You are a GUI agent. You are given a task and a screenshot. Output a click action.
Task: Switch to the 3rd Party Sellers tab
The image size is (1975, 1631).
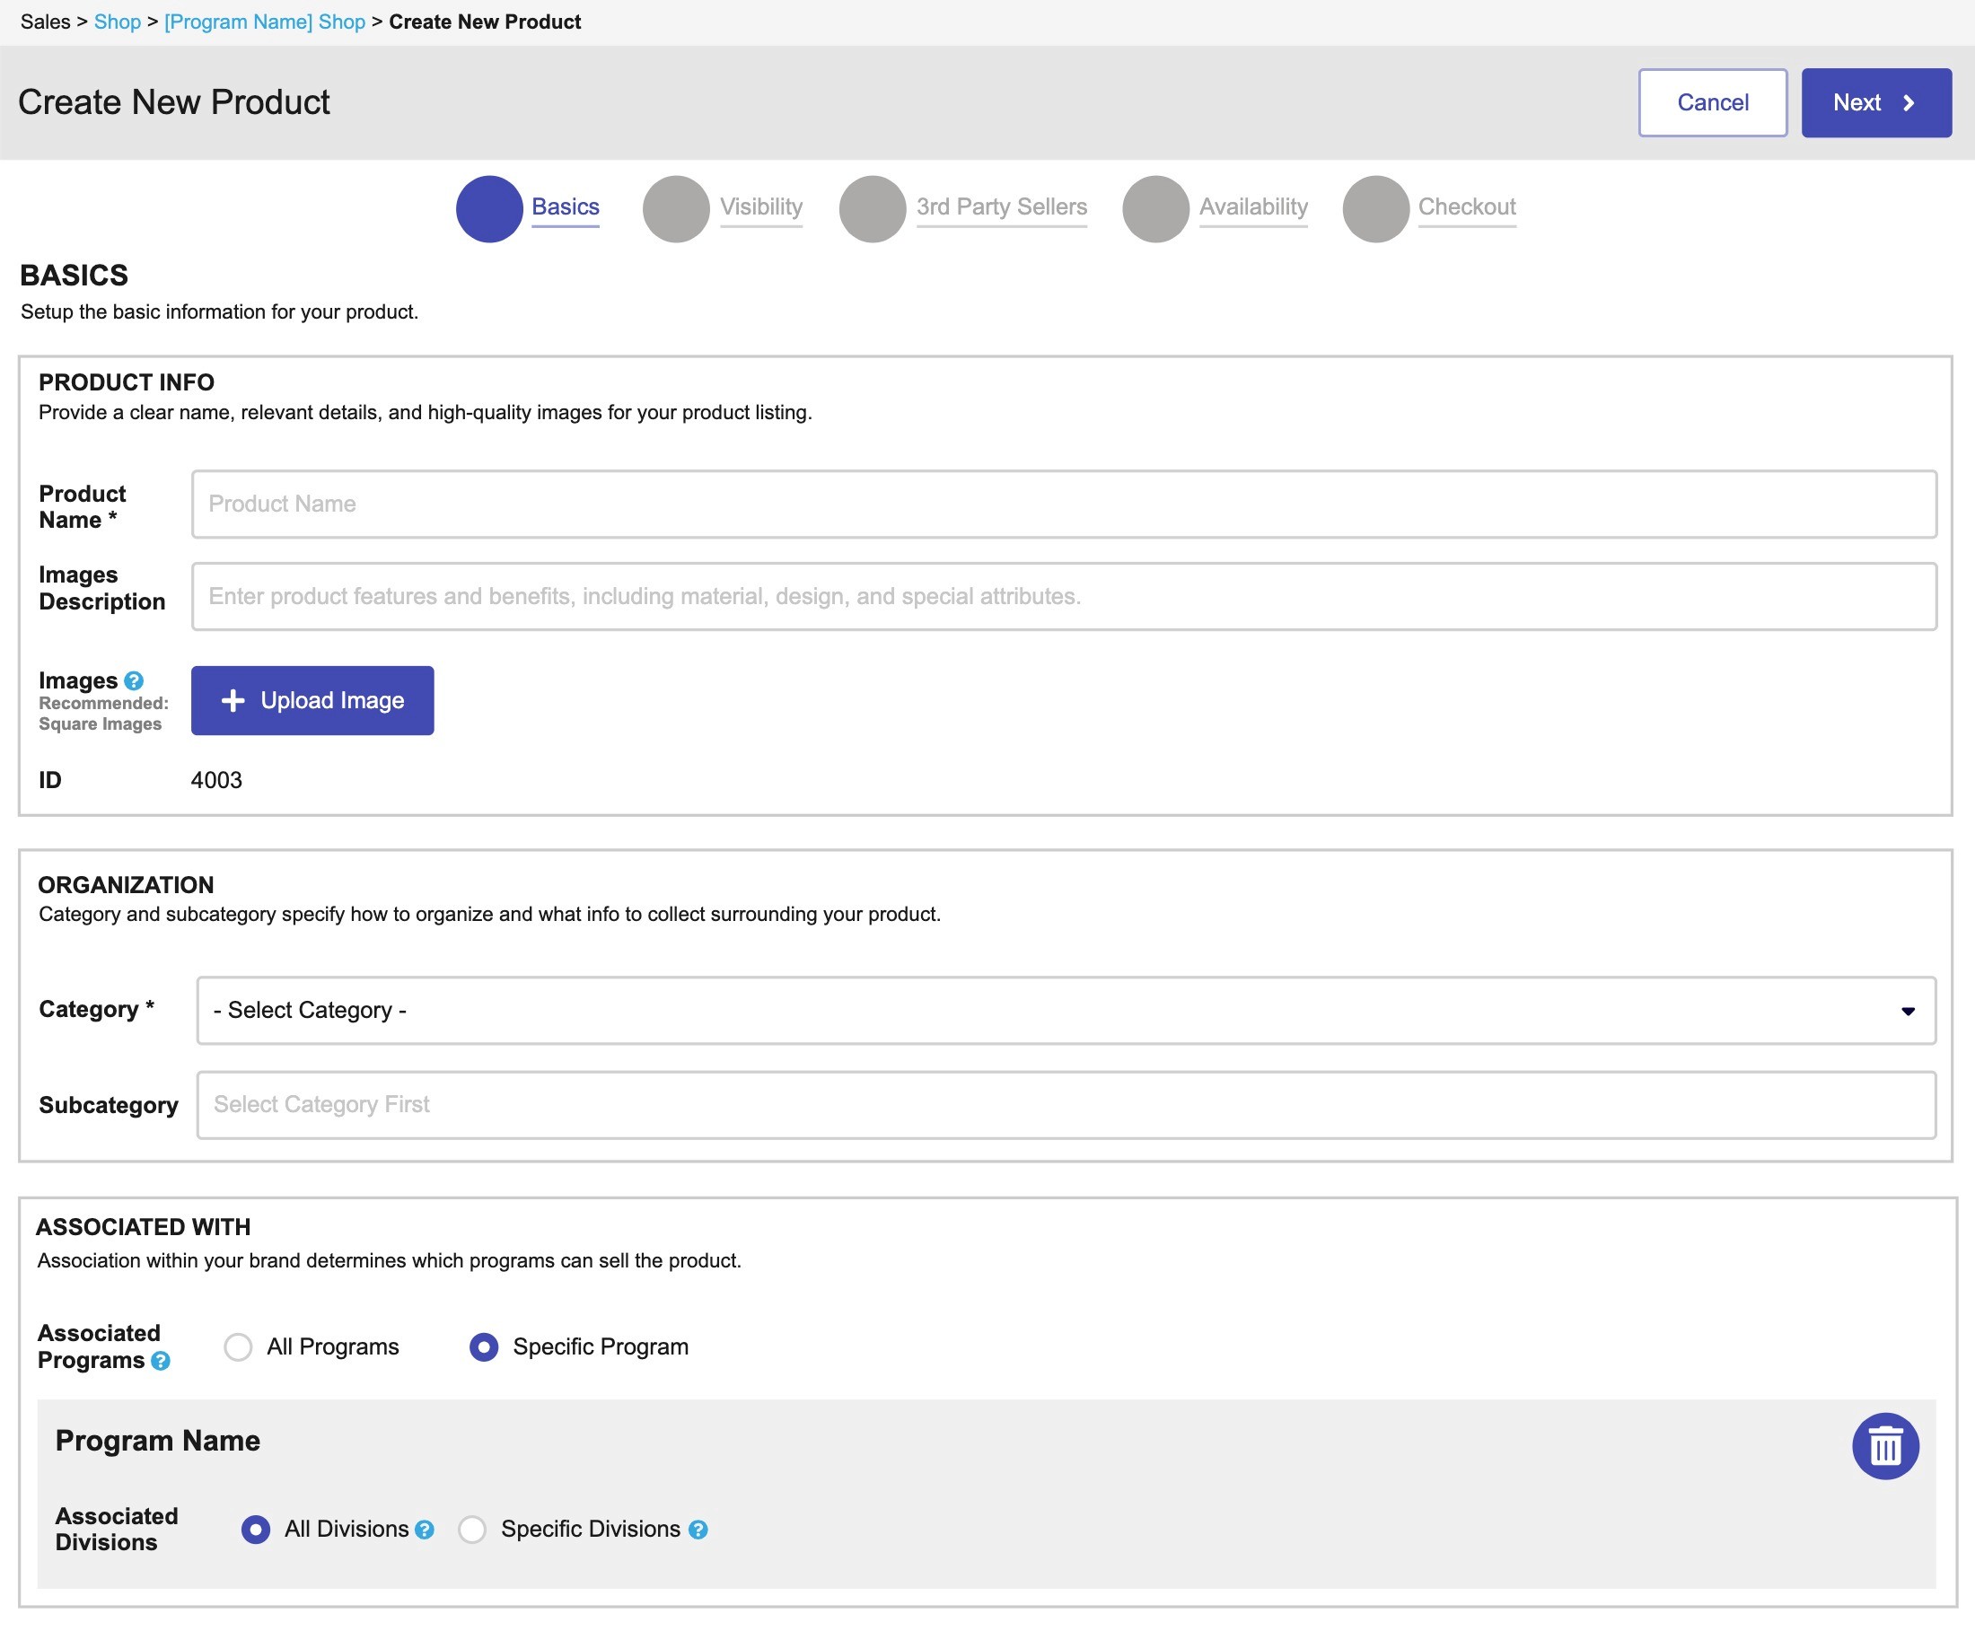(x=1001, y=206)
